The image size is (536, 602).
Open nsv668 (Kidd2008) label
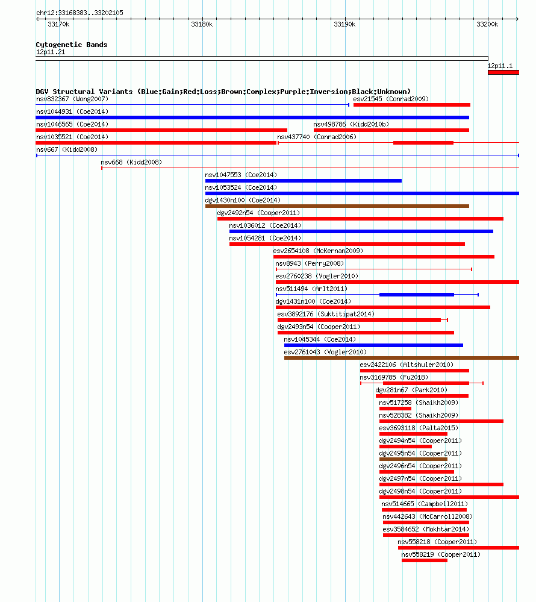[x=131, y=163]
